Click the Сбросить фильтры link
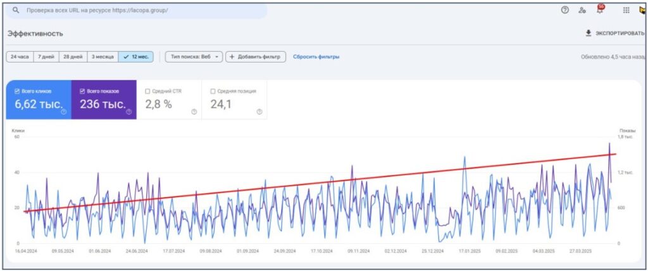Viewport: 648px width, 271px height. 316,57
